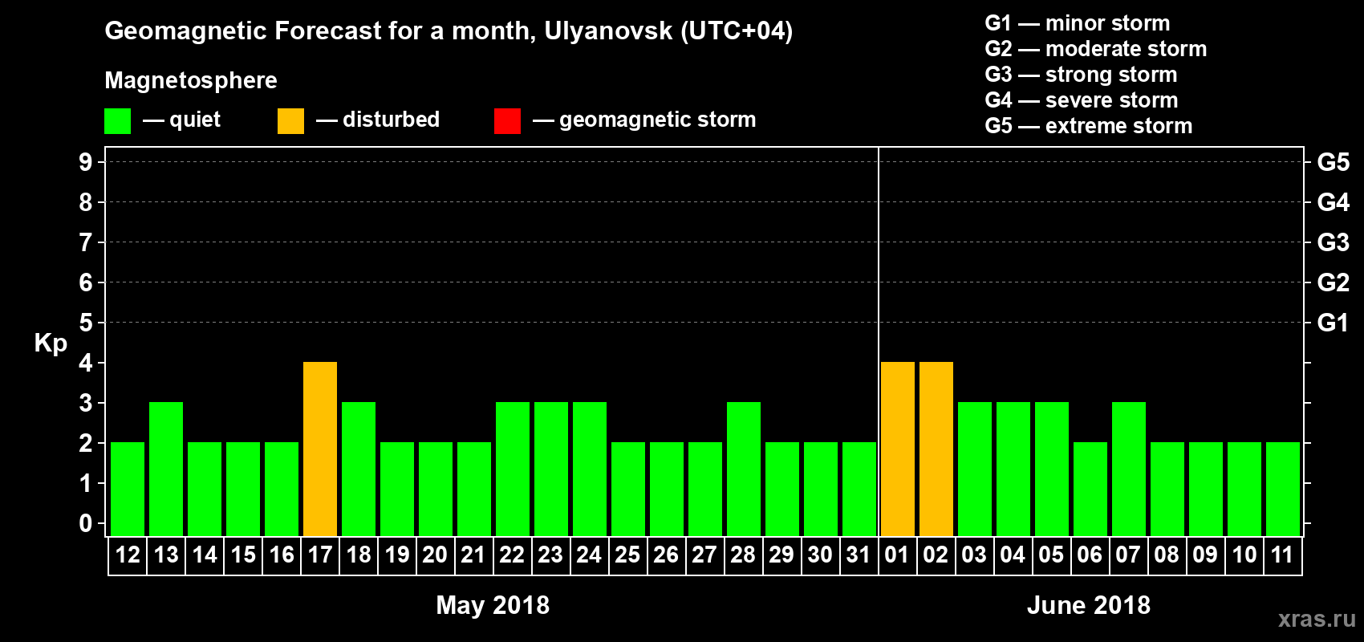The image size is (1364, 642).
Task: Click date label 24 on the axis
Action: tap(589, 555)
